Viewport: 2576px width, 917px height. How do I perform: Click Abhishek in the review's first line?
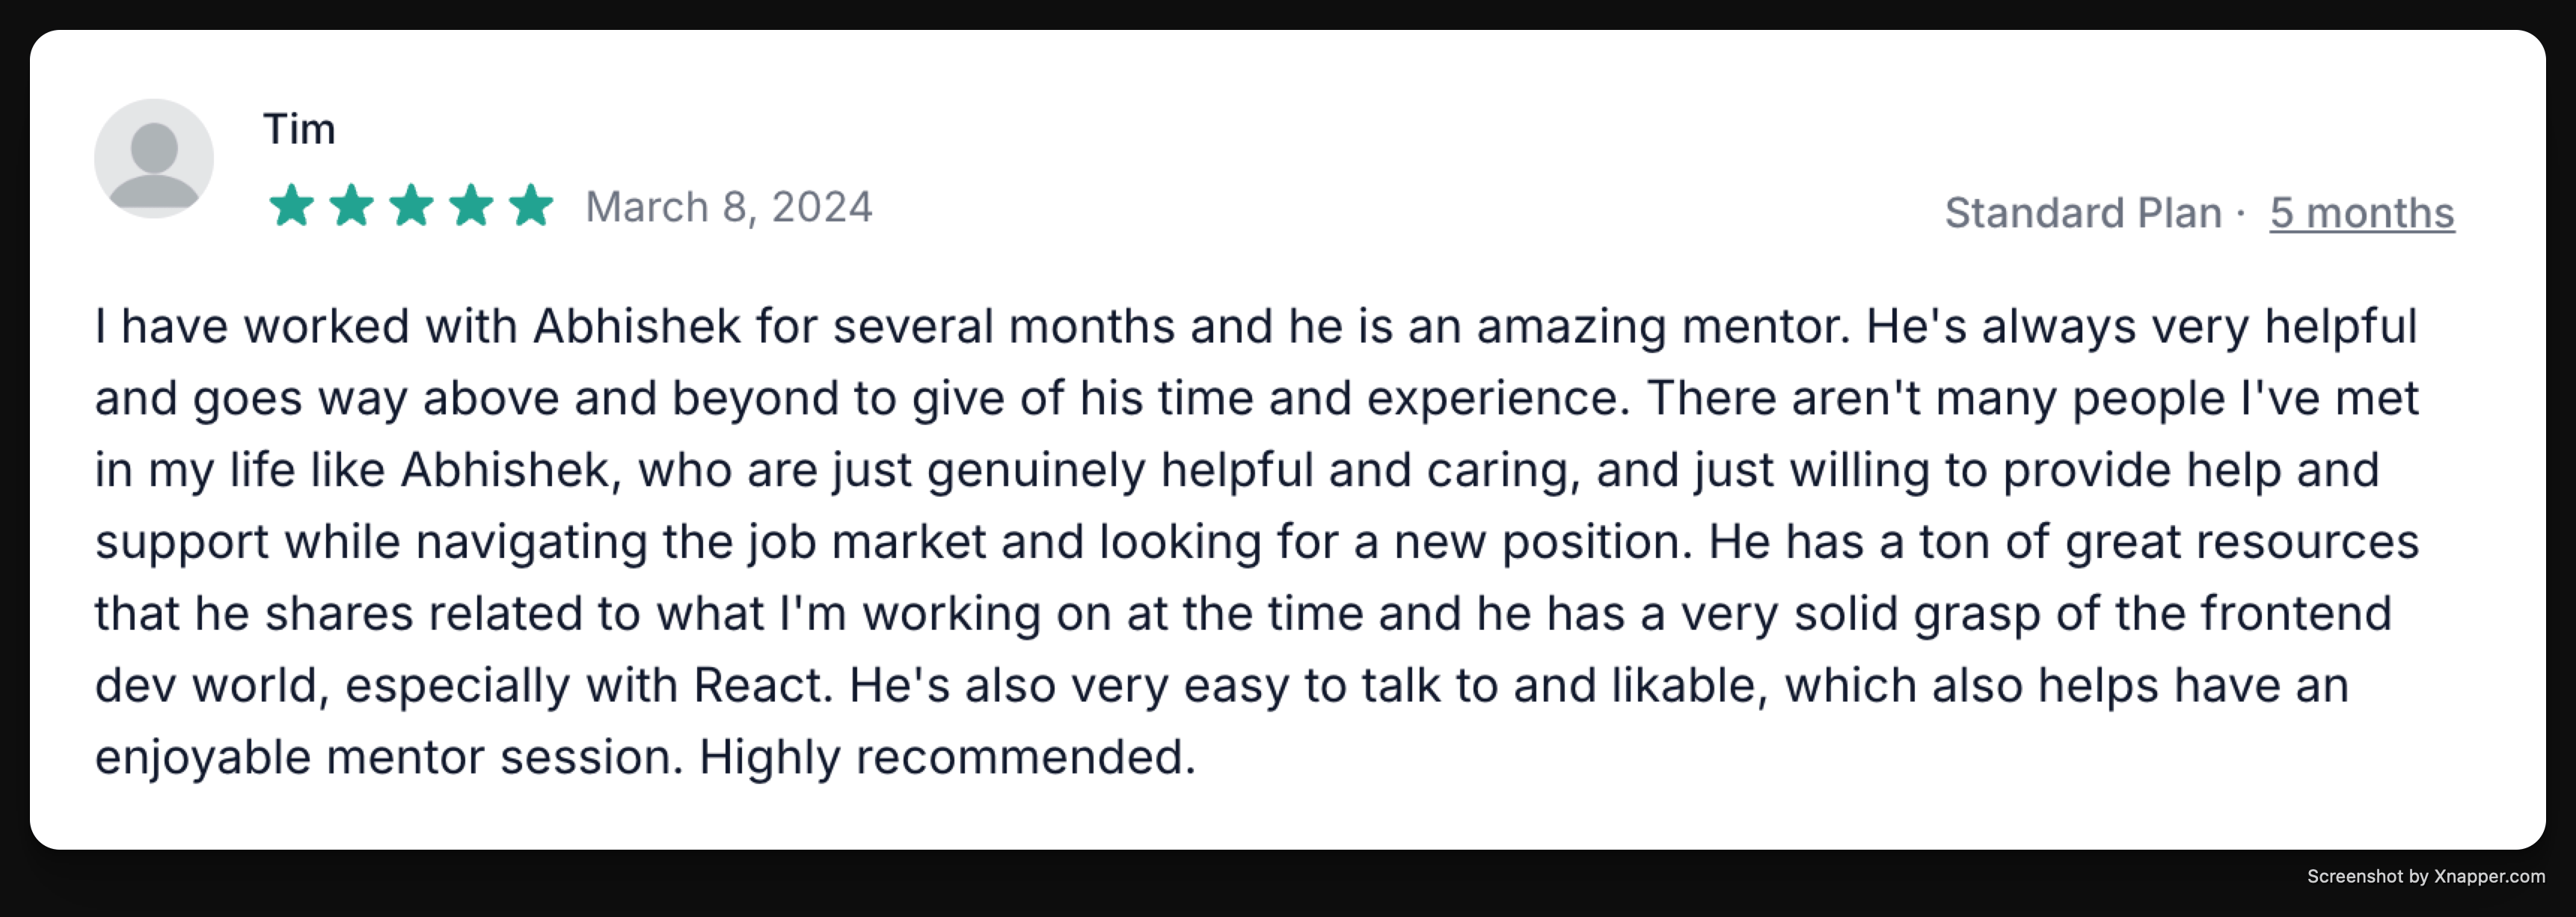[x=637, y=327]
